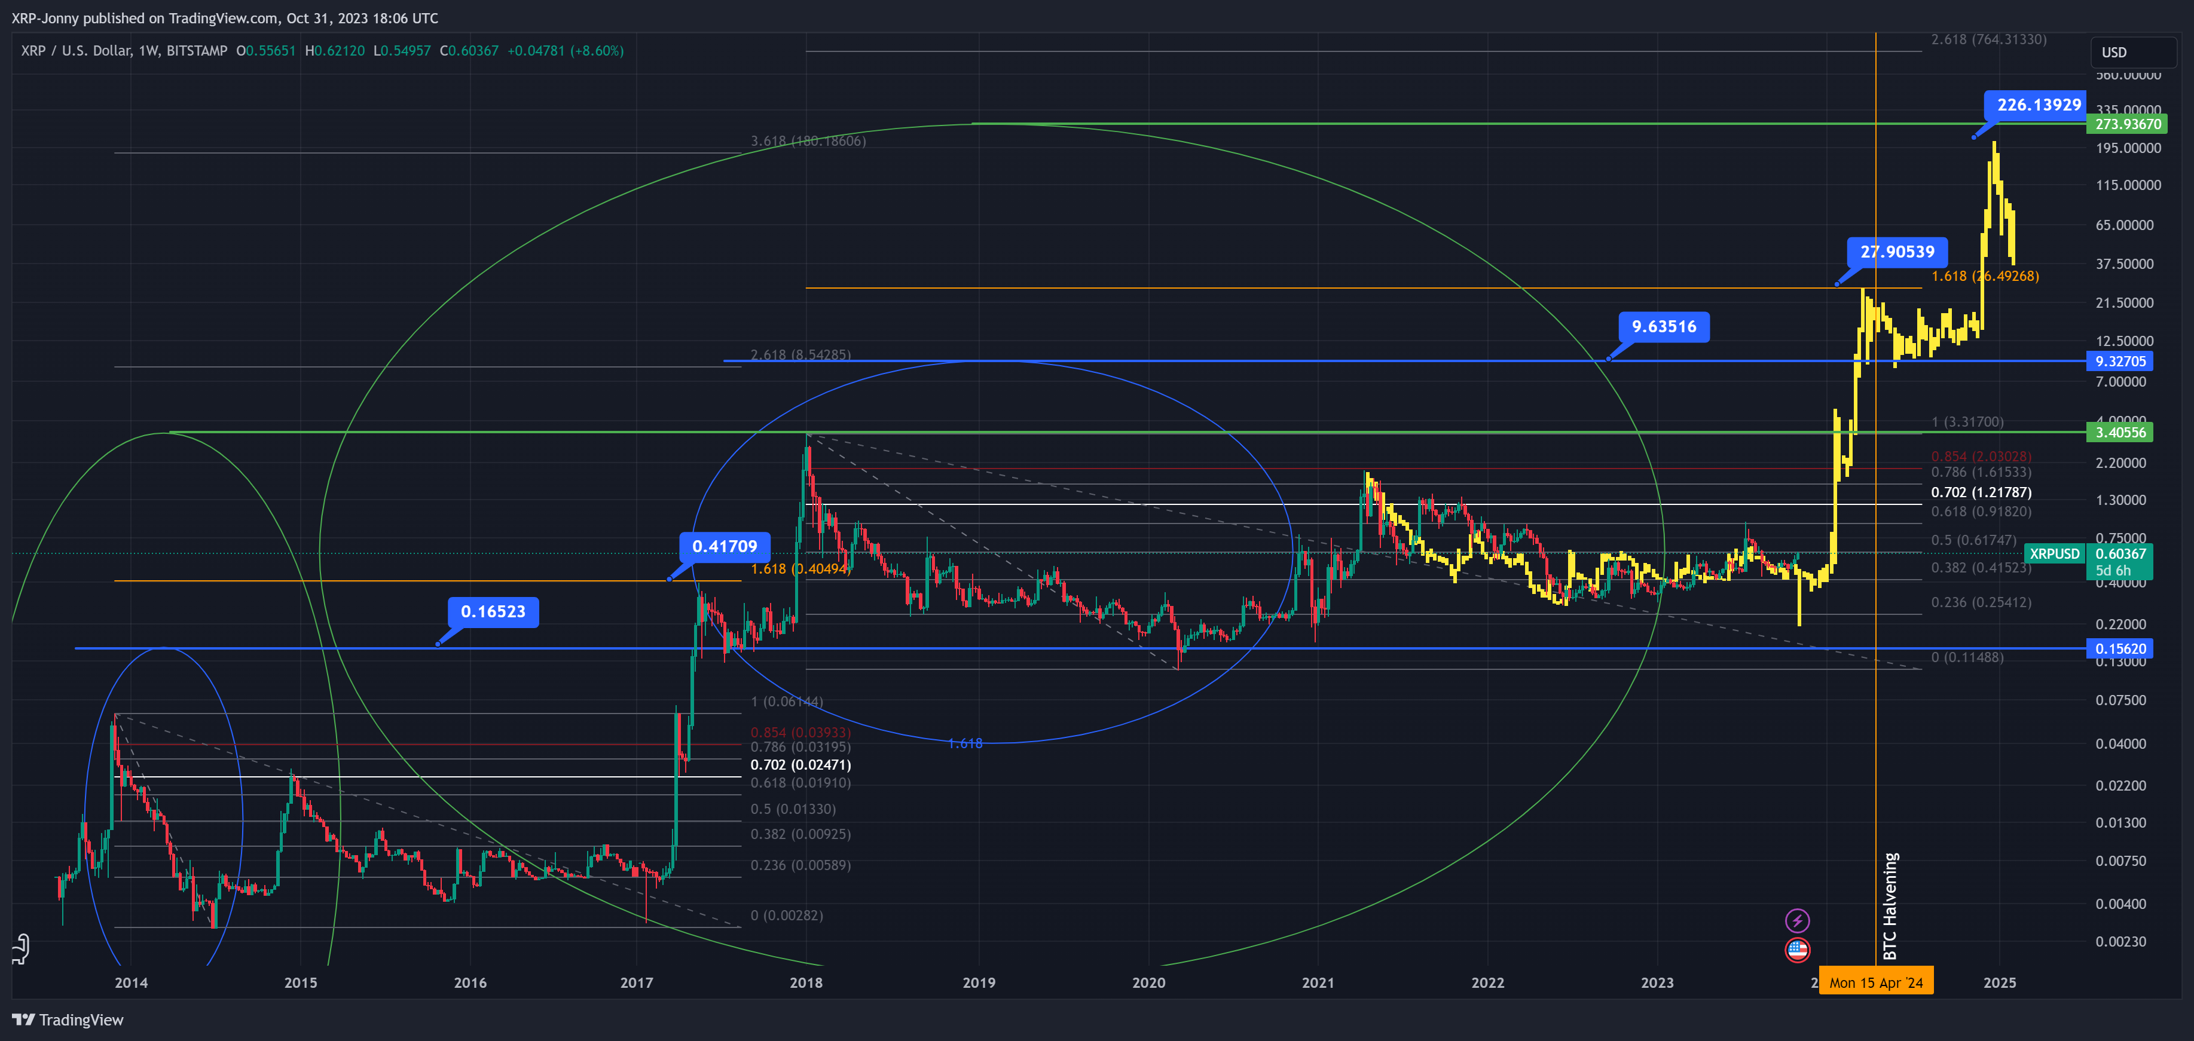Screen dimensions: 2194x1041
Task: Click the 0.15620 blue price axis label
Action: pyautogui.click(x=2120, y=648)
